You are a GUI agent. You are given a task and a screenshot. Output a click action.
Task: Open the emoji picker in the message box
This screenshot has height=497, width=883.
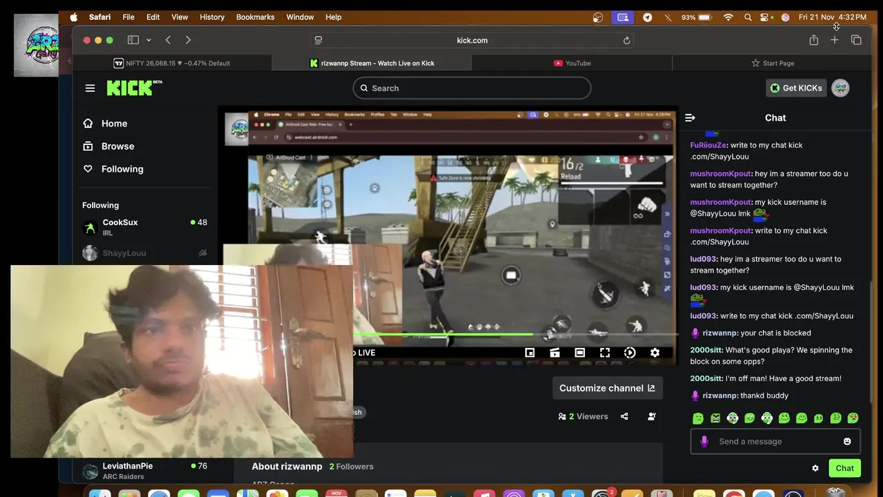[x=847, y=442]
